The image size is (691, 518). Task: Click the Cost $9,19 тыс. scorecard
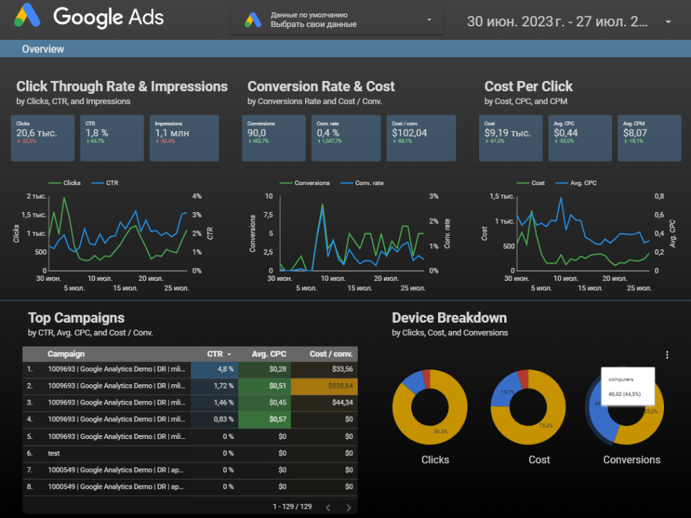click(511, 138)
